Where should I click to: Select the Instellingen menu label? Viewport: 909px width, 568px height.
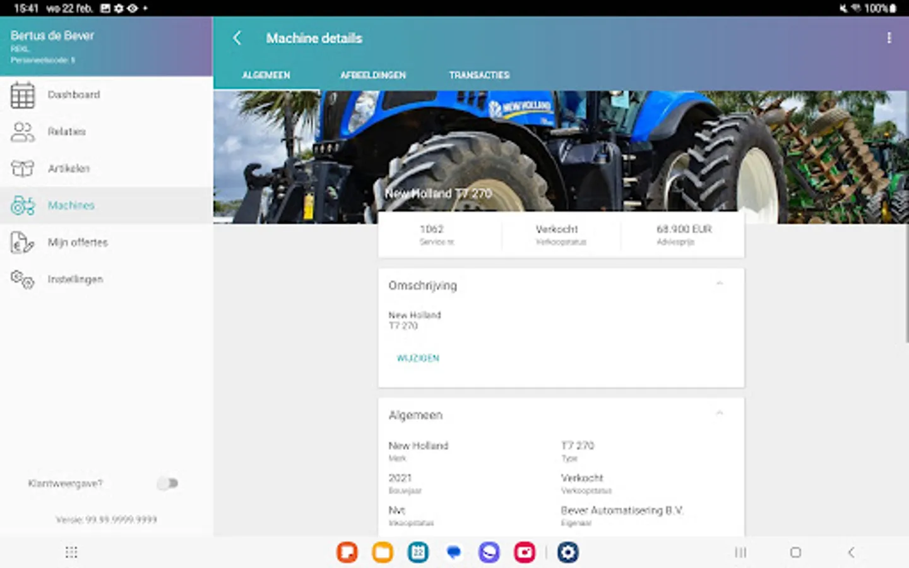tap(75, 279)
